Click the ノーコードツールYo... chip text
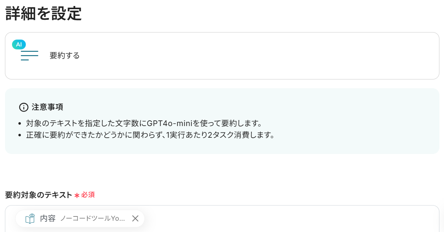Image resolution: width=444 pixels, height=232 pixels. coord(92,219)
